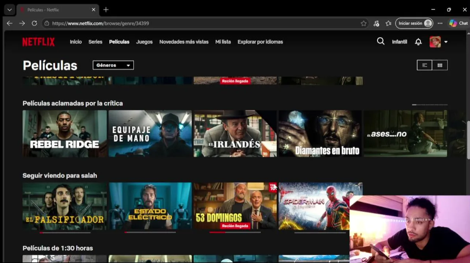Switch to list view layout
This screenshot has height=263, width=470.
[x=425, y=65]
